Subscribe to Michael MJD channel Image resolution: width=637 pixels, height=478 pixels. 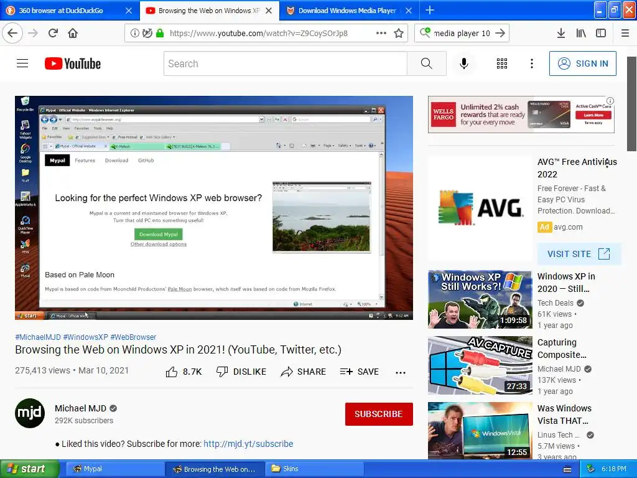379,414
